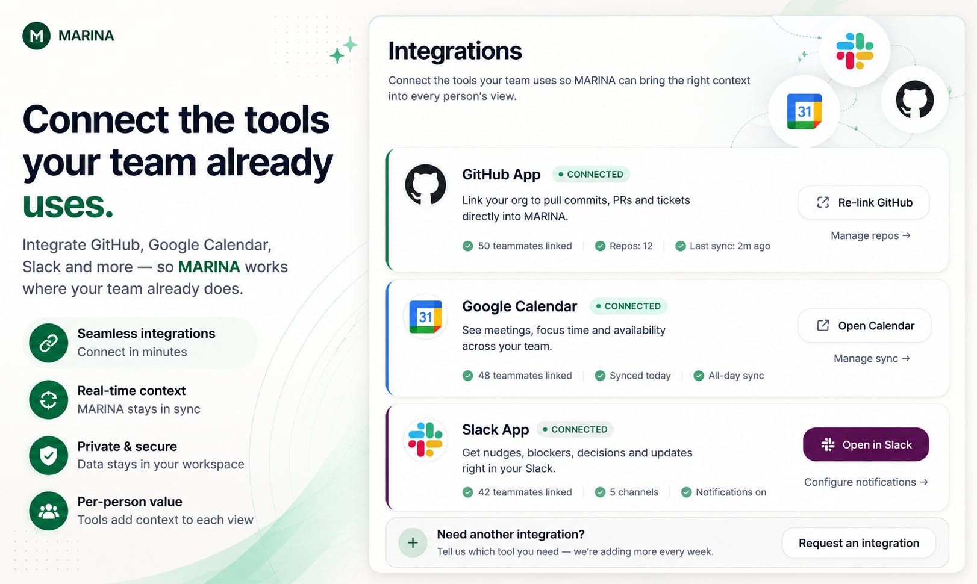
Task: Click the floating GitHub logo in header
Action: [914, 99]
